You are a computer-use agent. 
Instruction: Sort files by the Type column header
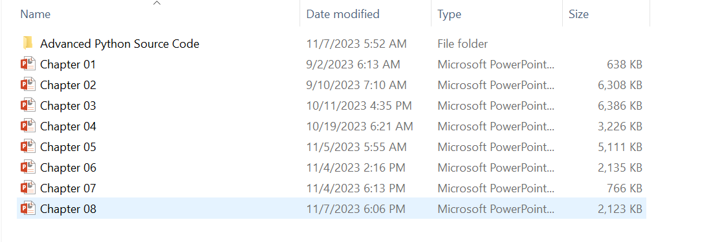[x=450, y=14]
